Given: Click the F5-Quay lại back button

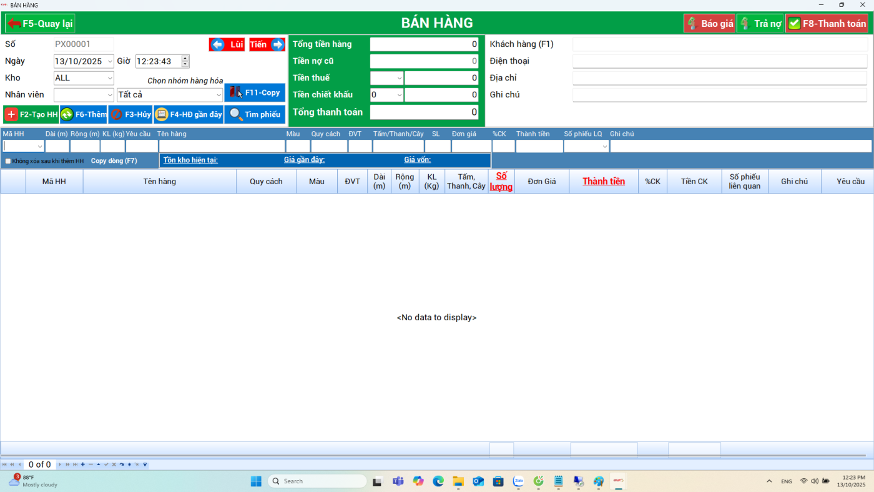Looking at the screenshot, I should click(41, 24).
